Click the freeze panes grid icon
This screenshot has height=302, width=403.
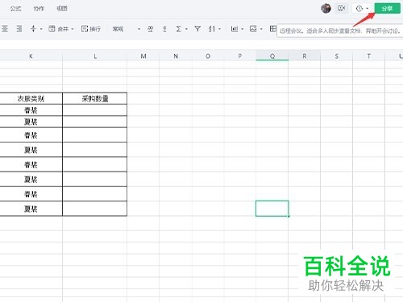pos(273,28)
